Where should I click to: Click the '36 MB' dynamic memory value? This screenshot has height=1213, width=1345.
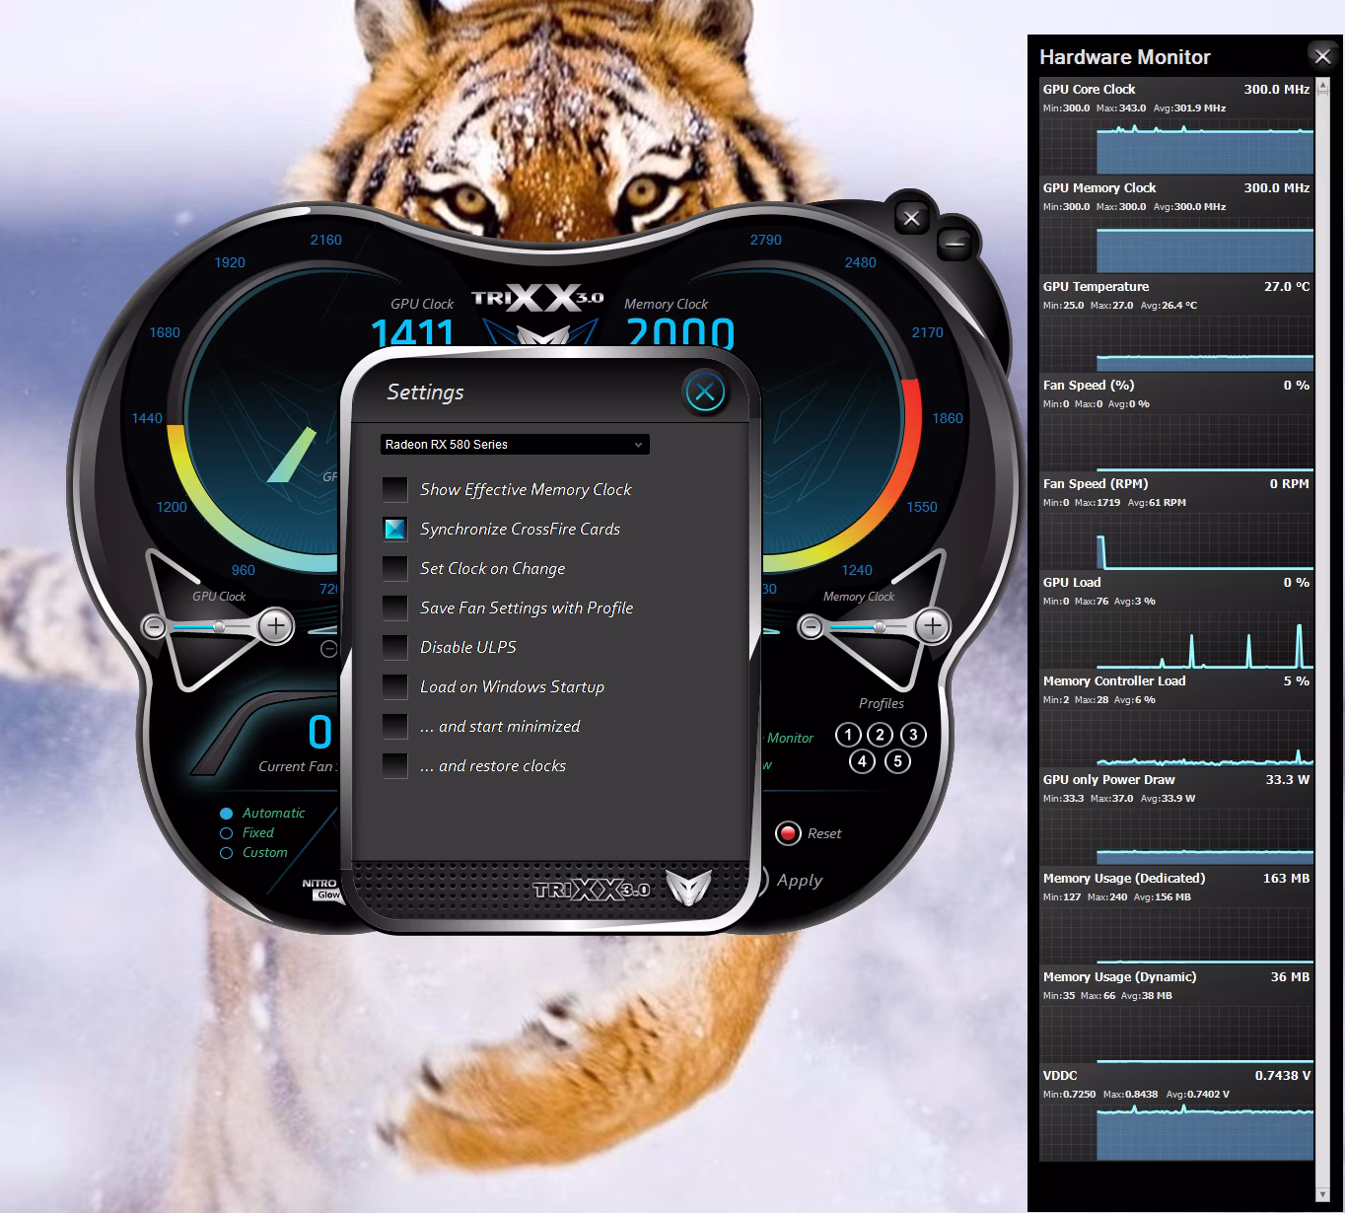(1290, 977)
